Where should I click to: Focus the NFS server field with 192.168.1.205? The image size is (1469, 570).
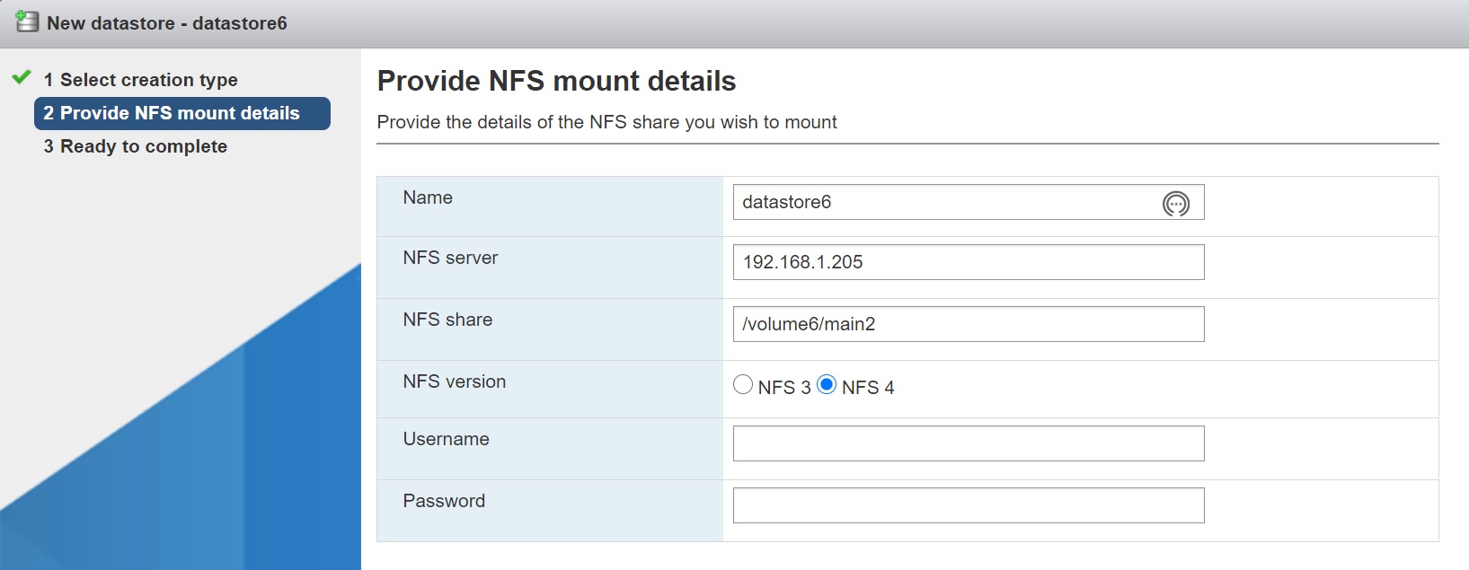pos(968,262)
